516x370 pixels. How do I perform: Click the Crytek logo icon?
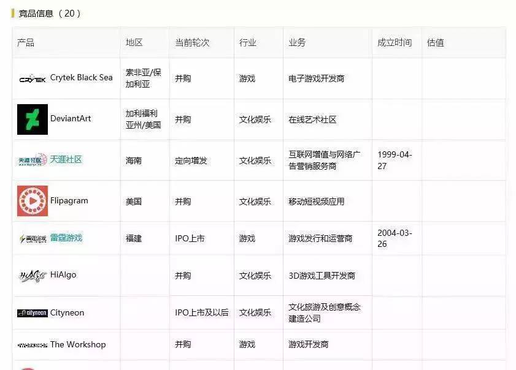[33, 78]
